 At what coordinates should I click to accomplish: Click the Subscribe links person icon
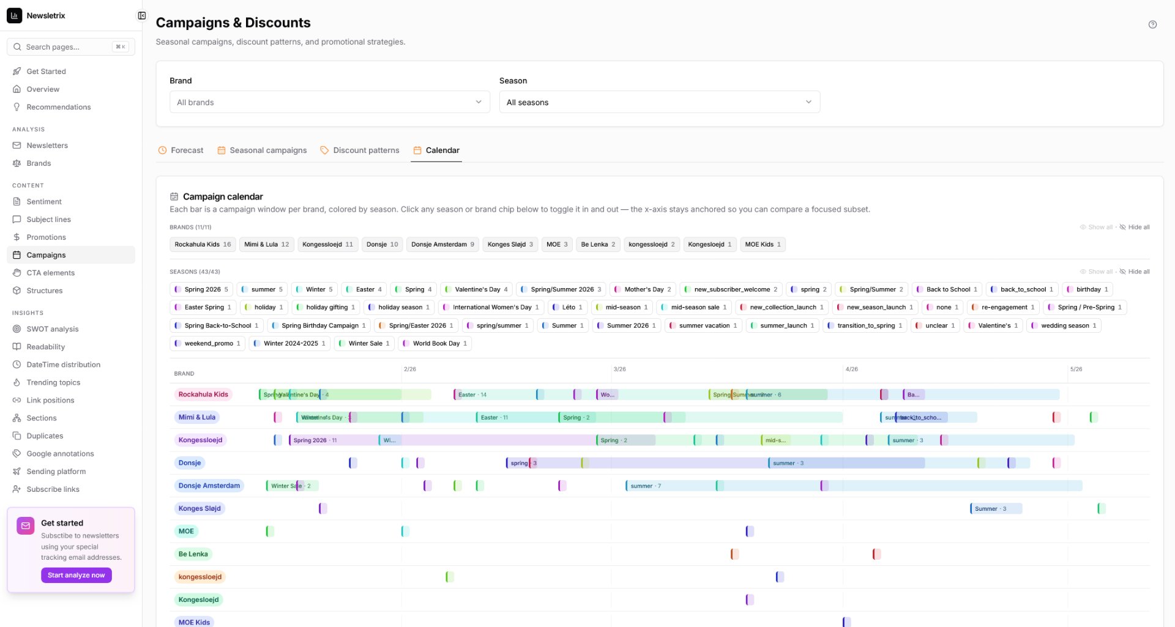point(17,489)
